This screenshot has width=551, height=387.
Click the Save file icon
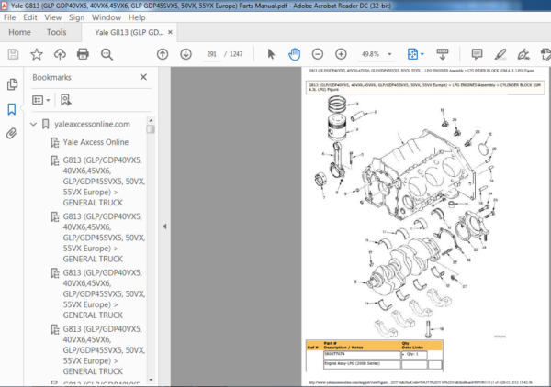[13, 54]
